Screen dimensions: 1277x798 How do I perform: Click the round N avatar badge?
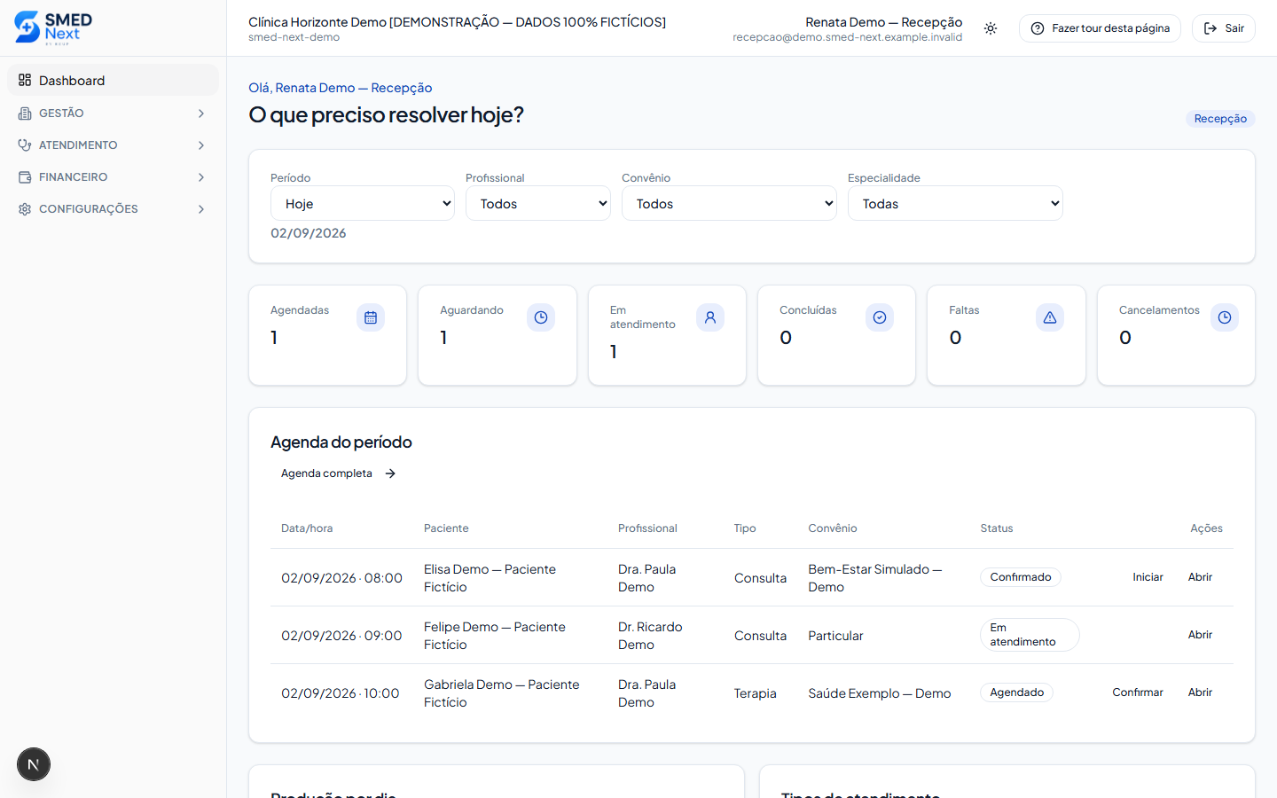point(34,764)
